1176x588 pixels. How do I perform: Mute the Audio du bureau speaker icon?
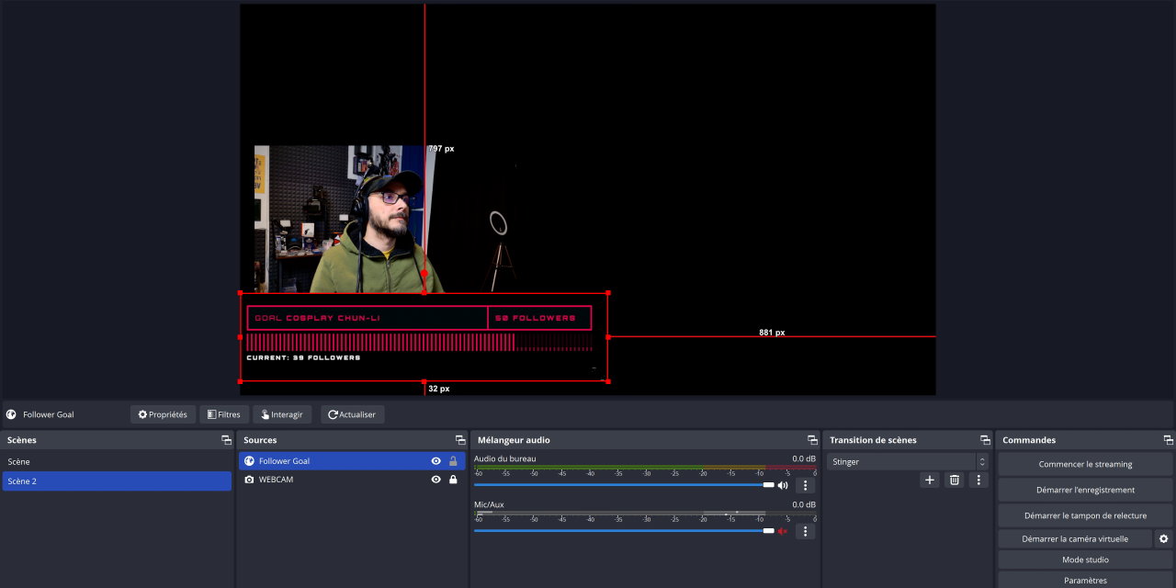tap(783, 485)
